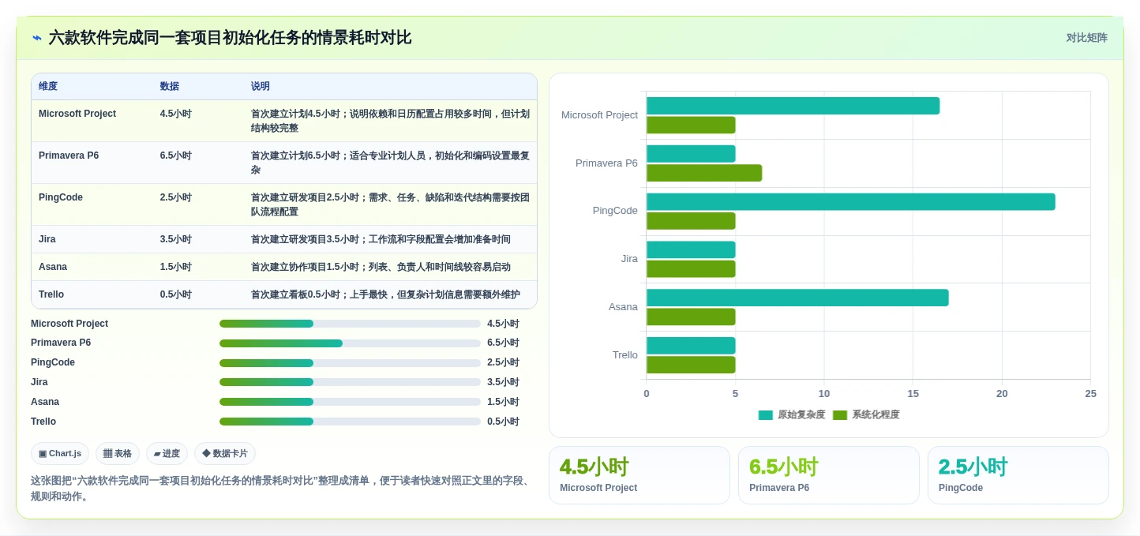1140x536 pixels.
Task: Click Jira progress bar
Action: (x=350, y=382)
